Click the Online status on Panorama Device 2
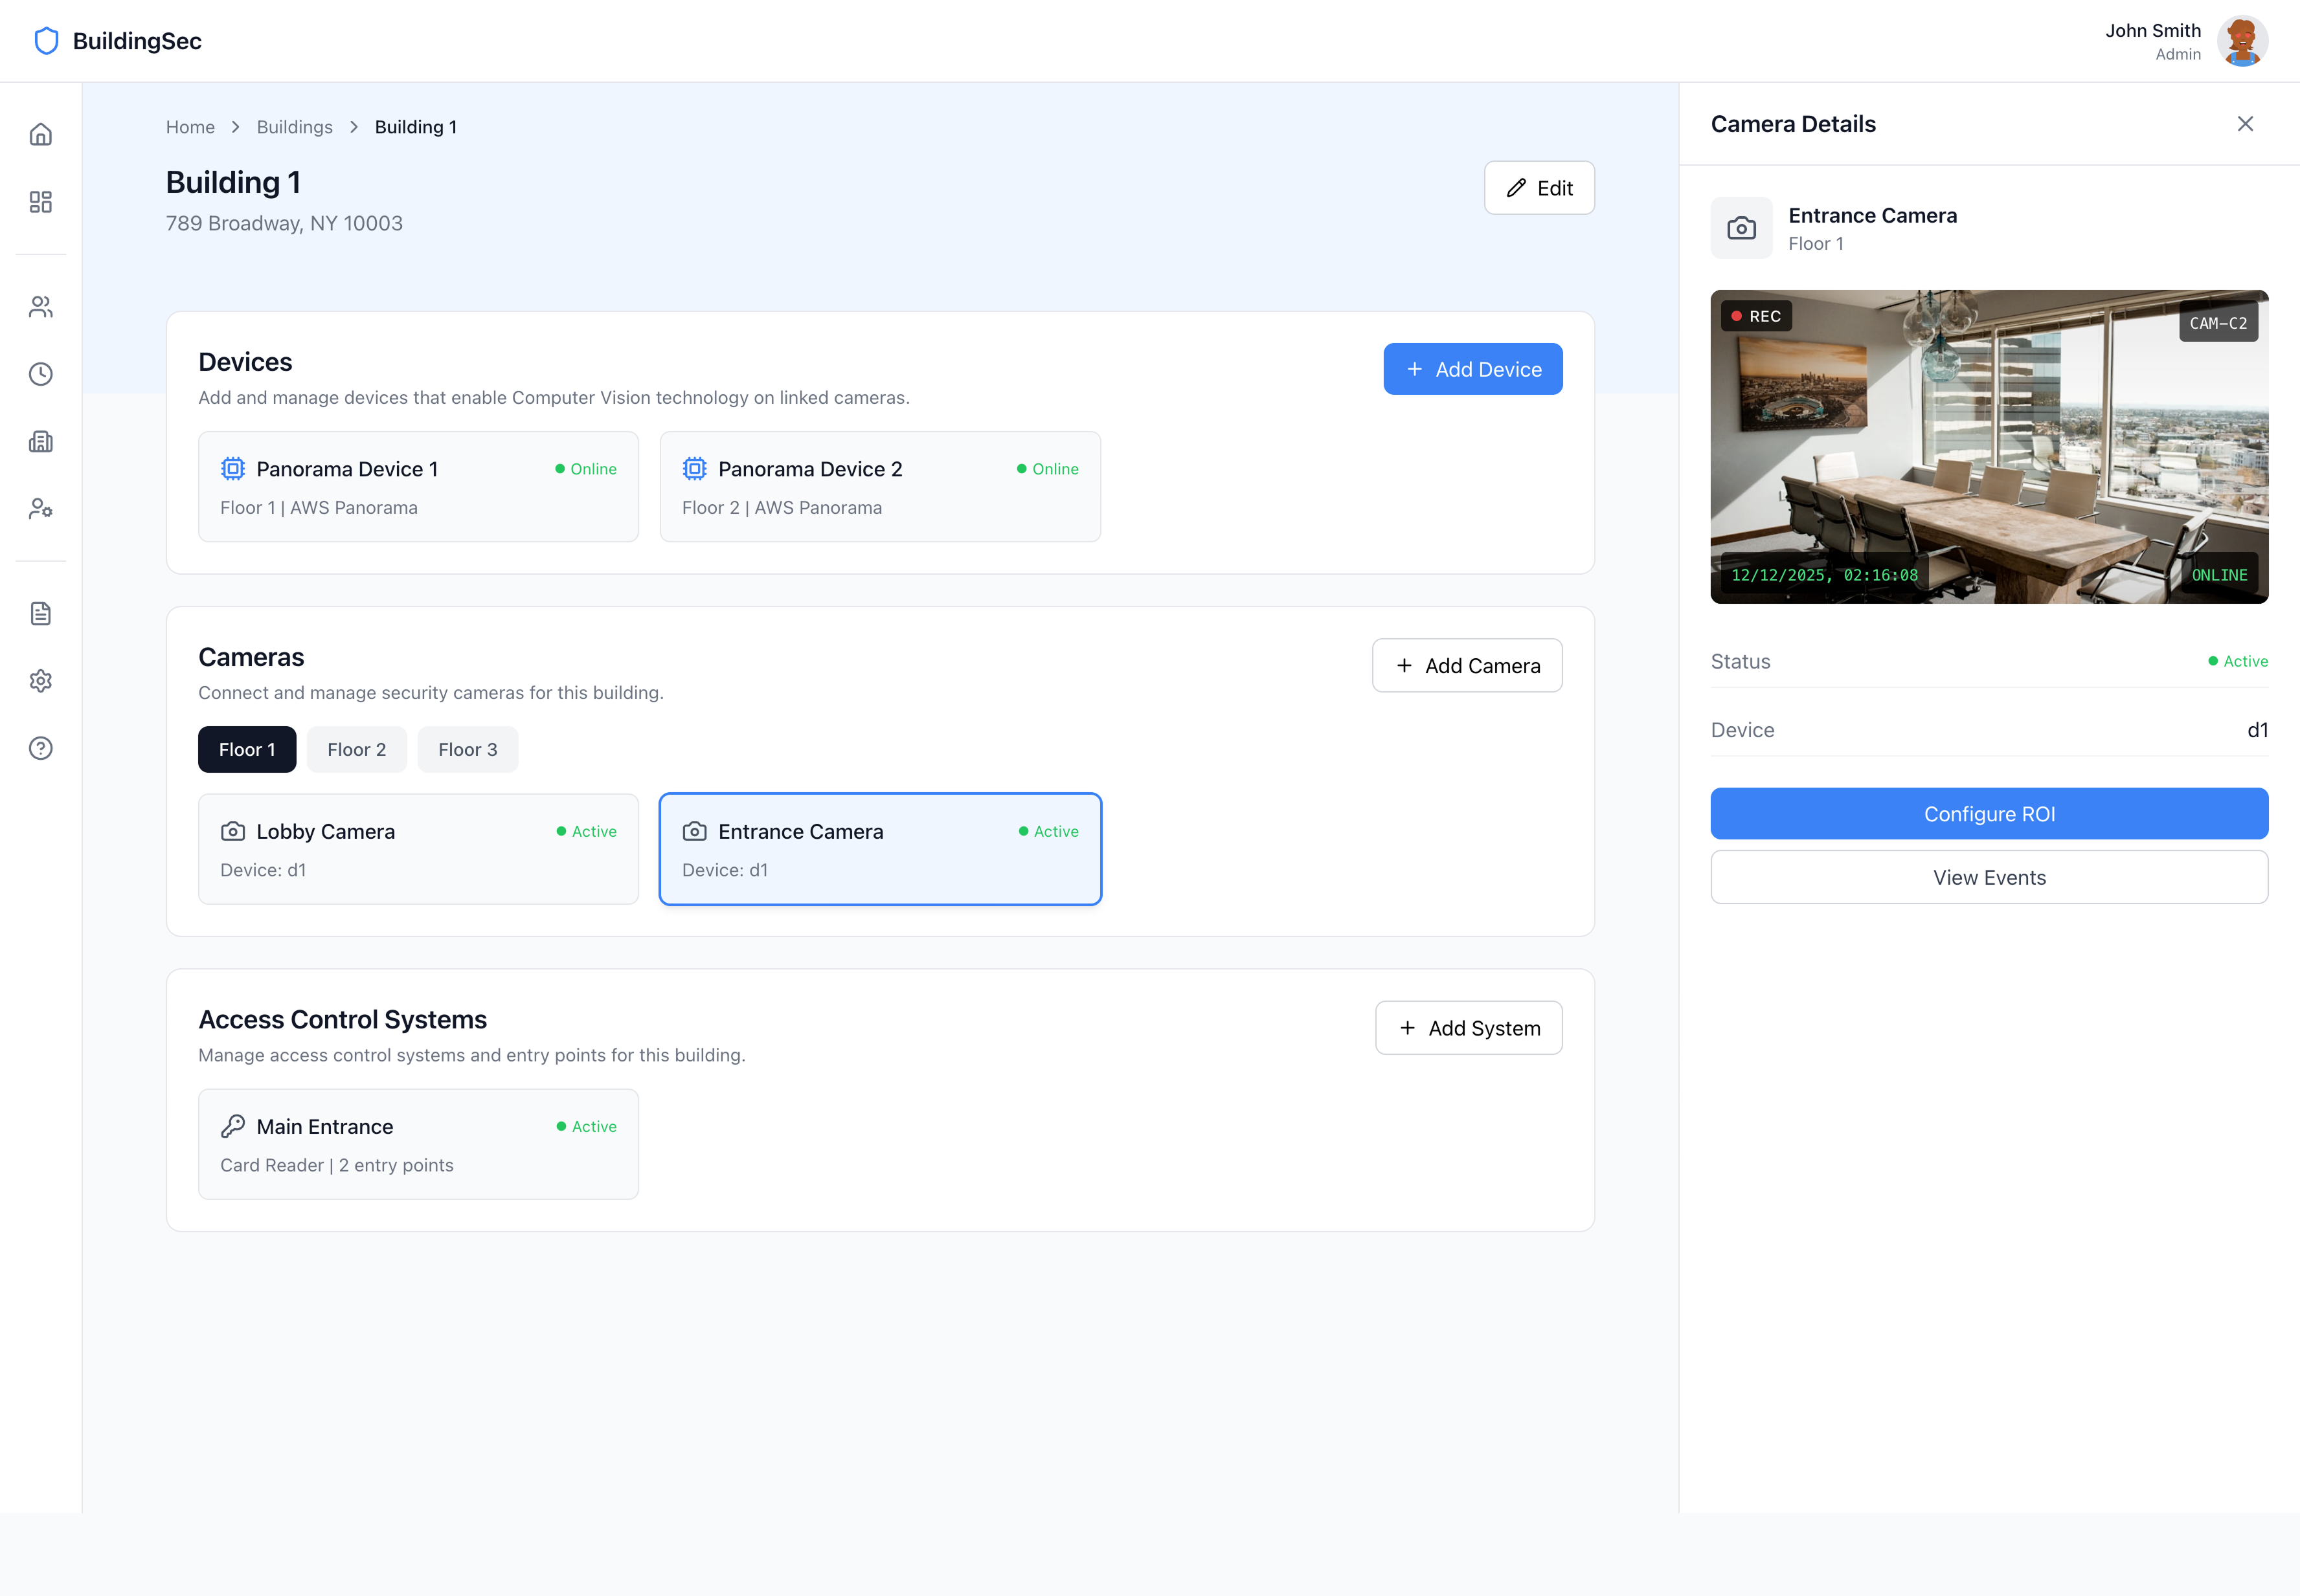Screen dimensions: 2300x1596 tap(1048, 469)
